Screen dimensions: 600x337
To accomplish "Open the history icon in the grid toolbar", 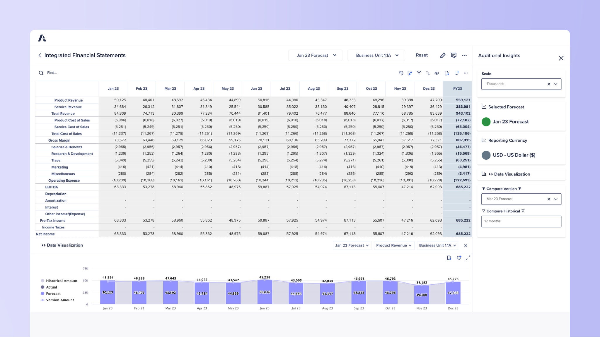I will tap(401, 73).
